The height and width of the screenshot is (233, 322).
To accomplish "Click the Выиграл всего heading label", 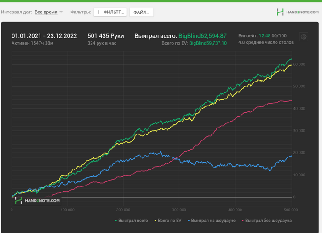I will pyautogui.click(x=155, y=36).
